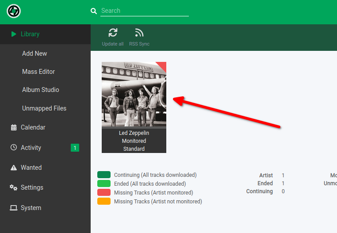
Task: Click the orange Missing Tracks legend swatch
Action: click(104, 201)
